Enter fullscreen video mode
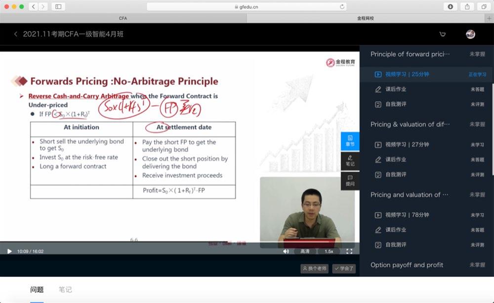Image resolution: width=494 pixels, height=303 pixels. coord(349,251)
